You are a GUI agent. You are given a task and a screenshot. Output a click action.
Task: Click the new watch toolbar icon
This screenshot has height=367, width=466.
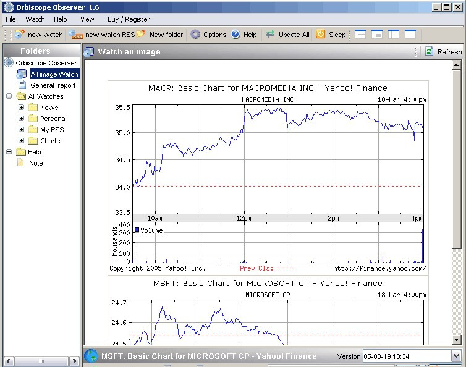[20, 35]
